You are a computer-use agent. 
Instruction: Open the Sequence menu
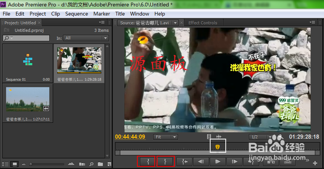[x=77, y=14]
